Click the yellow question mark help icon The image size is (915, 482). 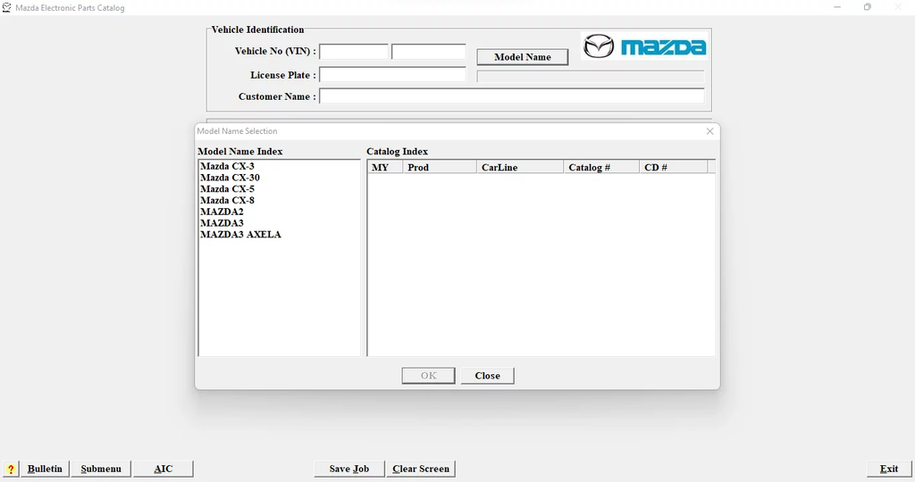click(11, 469)
